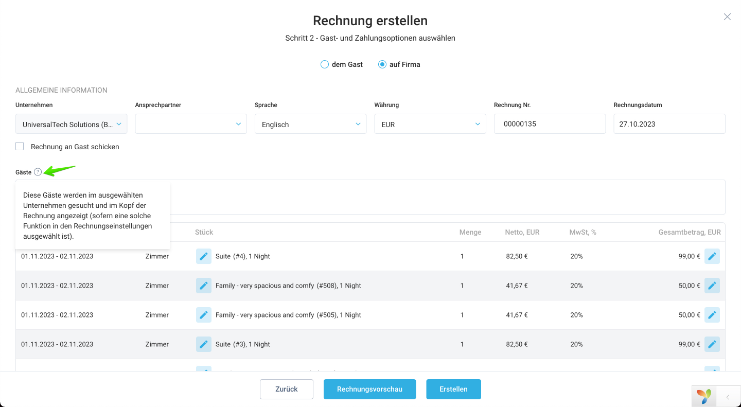Viewport: 741px width, 407px height.
Task: Click 50,00 € total in Family (#508) row
Action: click(689, 286)
